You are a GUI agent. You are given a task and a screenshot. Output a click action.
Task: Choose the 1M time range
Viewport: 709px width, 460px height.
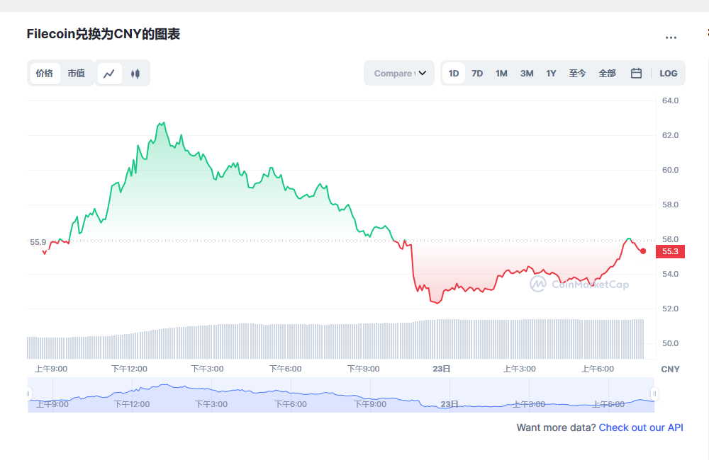click(501, 73)
